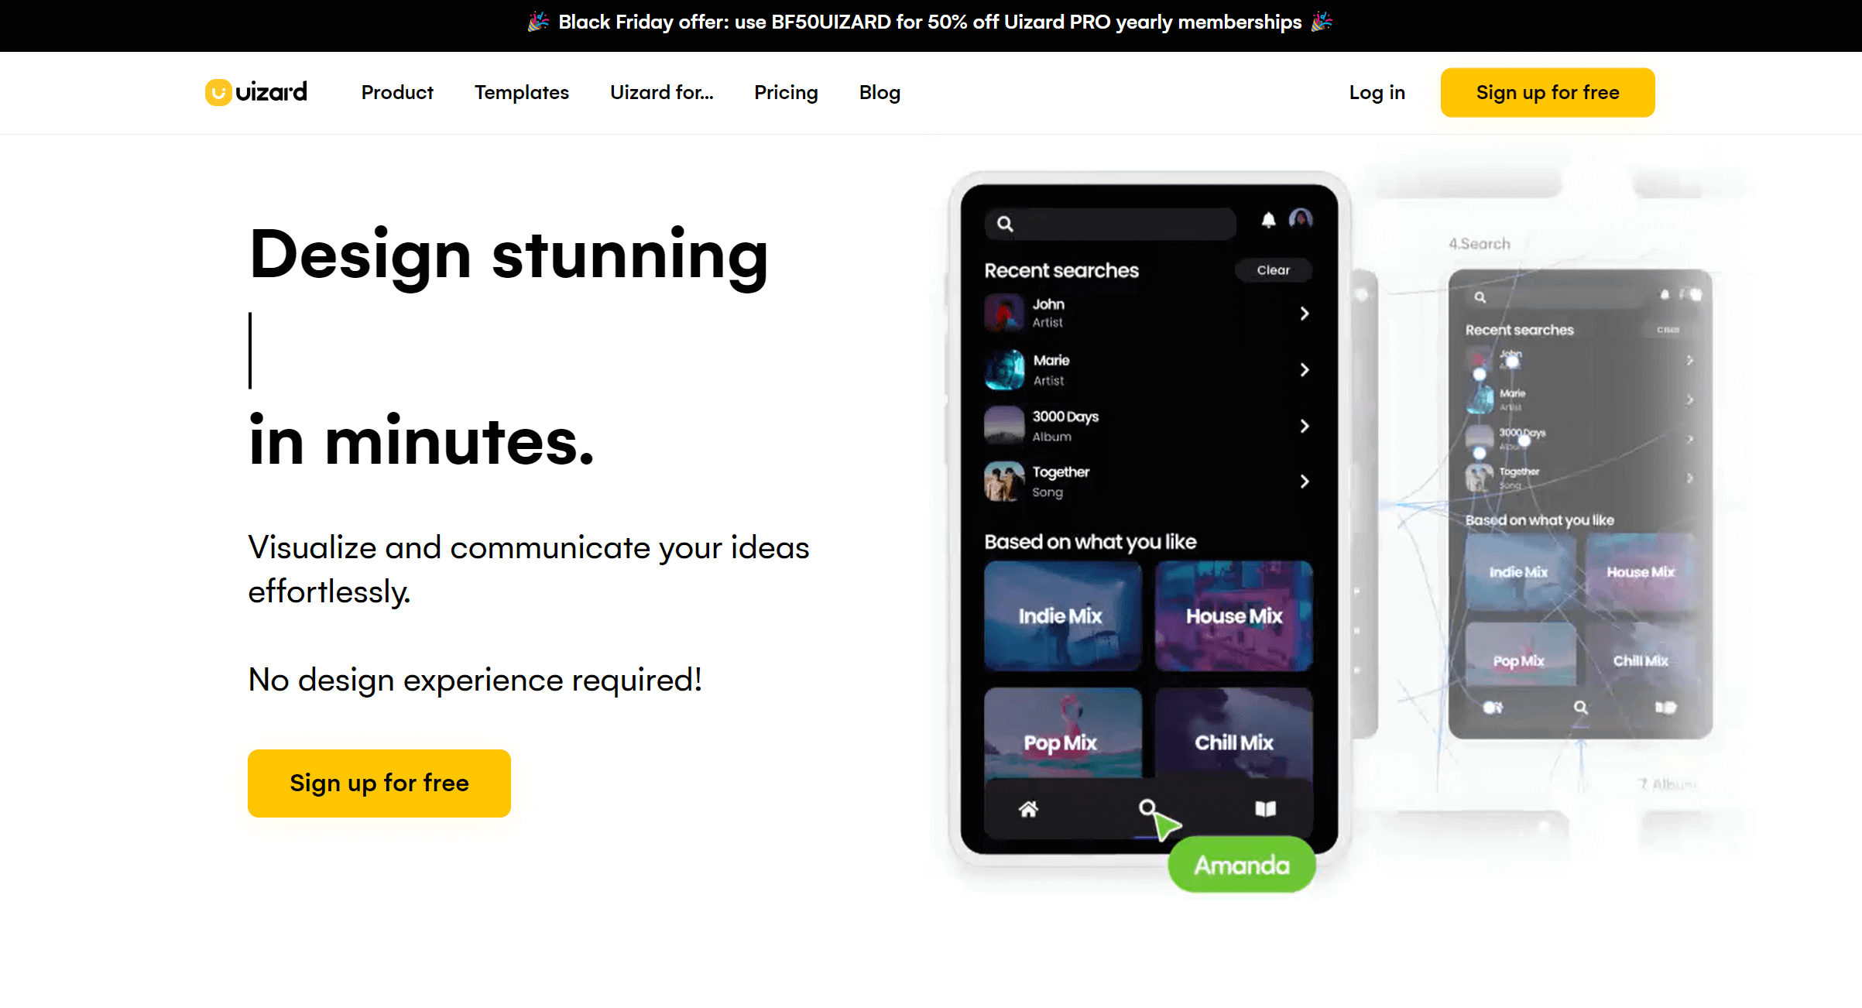Expand the Uizard for... navigation menu

662,93
